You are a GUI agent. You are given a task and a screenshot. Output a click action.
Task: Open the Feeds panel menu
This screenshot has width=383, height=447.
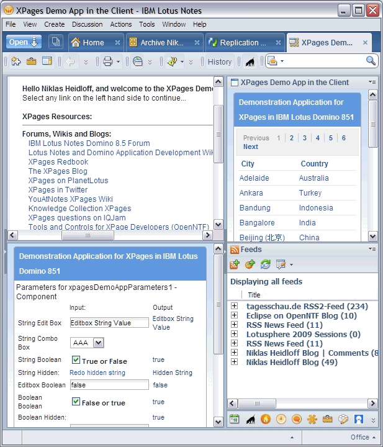click(372, 250)
